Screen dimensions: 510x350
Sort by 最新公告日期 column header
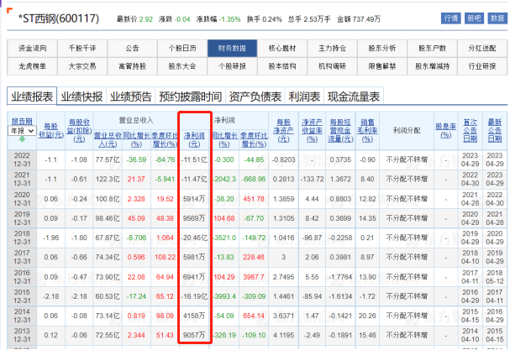(495, 131)
